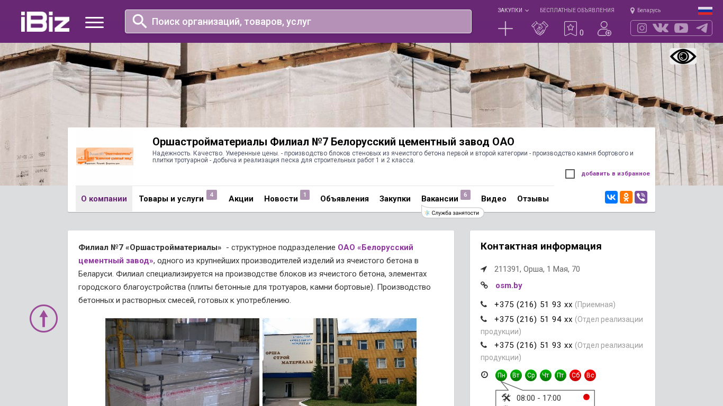Select the Вт weekday circle

click(x=516, y=375)
